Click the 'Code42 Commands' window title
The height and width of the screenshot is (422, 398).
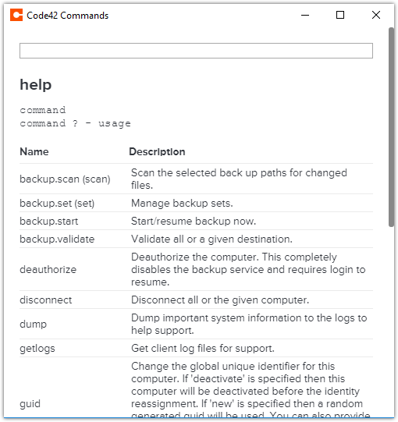point(68,16)
